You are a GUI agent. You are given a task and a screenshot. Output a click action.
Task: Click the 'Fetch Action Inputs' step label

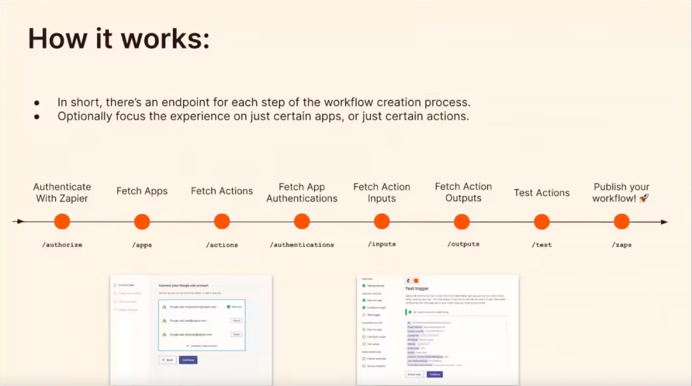tap(382, 193)
